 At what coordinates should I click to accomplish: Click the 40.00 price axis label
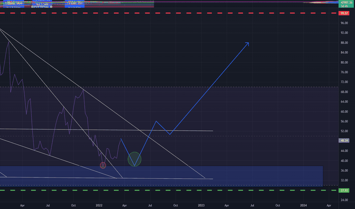pos(344,161)
